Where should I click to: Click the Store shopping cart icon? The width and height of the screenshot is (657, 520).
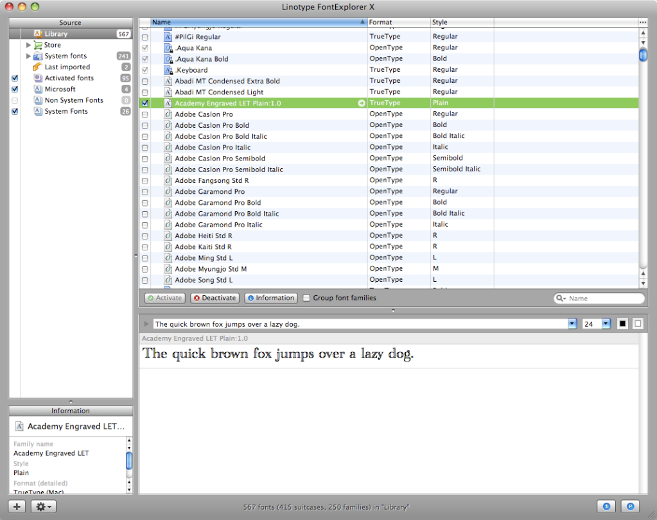coord(38,45)
